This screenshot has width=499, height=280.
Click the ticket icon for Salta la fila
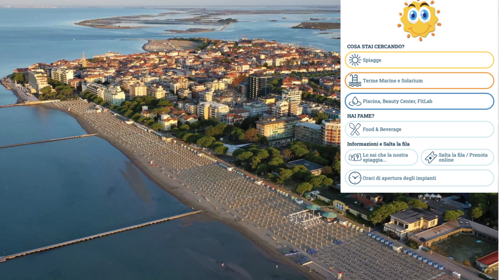[430, 158]
